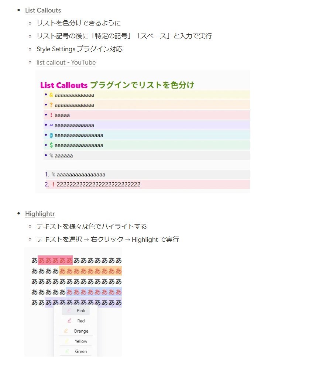Click the green highlighter pen icon
Screen dimensions: 316x368
pos(67,351)
